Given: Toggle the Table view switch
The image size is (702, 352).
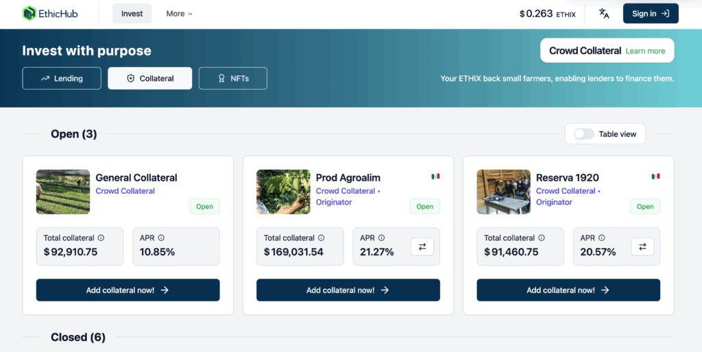Looking at the screenshot, I should click(x=584, y=134).
